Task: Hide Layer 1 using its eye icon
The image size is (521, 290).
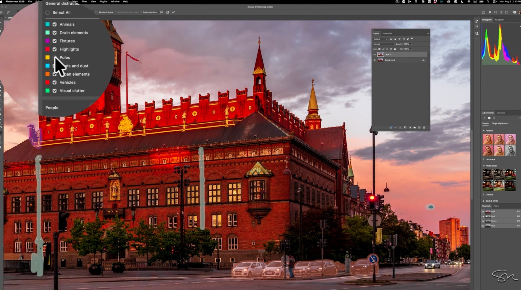Action: tap(374, 55)
